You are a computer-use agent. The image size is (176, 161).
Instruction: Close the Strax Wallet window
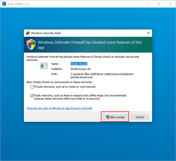[170, 4]
